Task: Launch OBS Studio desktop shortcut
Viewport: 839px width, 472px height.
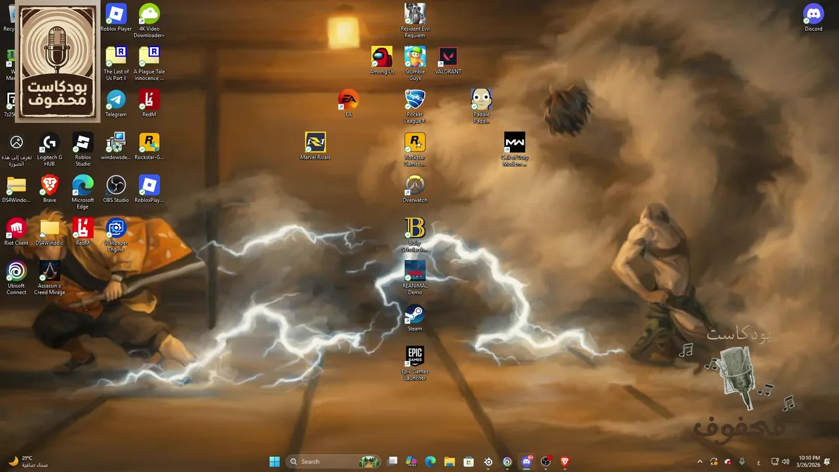Action: 116,189
